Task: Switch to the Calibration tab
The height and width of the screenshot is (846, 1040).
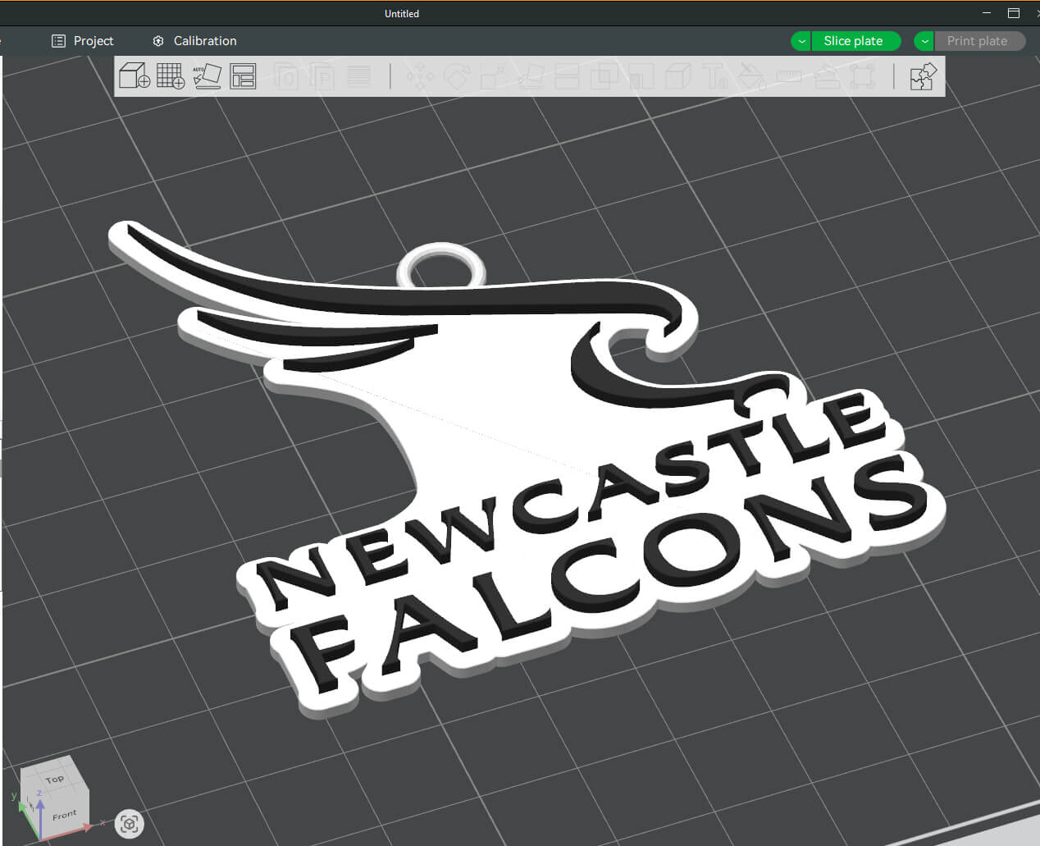Action: tap(194, 40)
